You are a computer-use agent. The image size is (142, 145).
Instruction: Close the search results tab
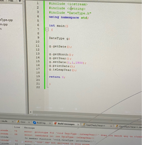click(13, 122)
